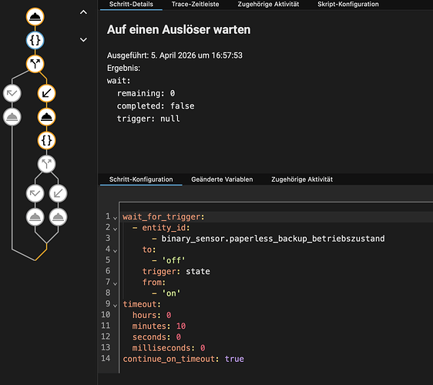Image resolution: width=433 pixels, height=385 pixels.
Task: Select the orange wait-for-trigger node below arrow
Action: coord(47,117)
